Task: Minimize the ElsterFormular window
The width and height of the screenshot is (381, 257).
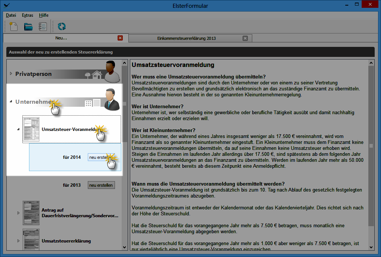Action: click(347, 4)
